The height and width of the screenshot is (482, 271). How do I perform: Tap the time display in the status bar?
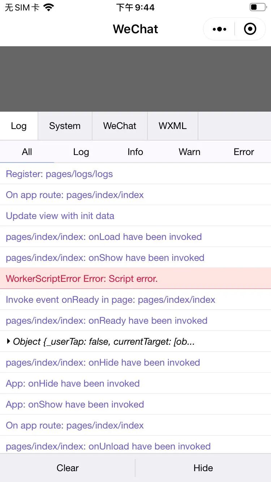[x=135, y=7]
